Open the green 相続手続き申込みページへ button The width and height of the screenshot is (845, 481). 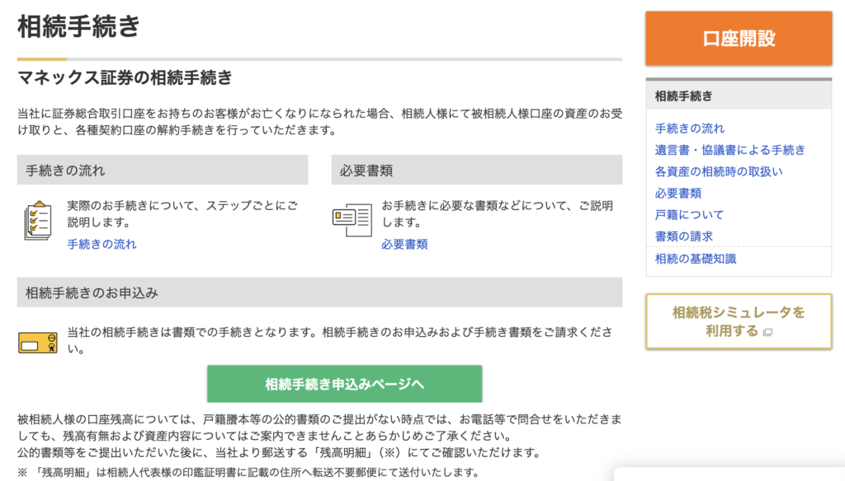(x=344, y=384)
